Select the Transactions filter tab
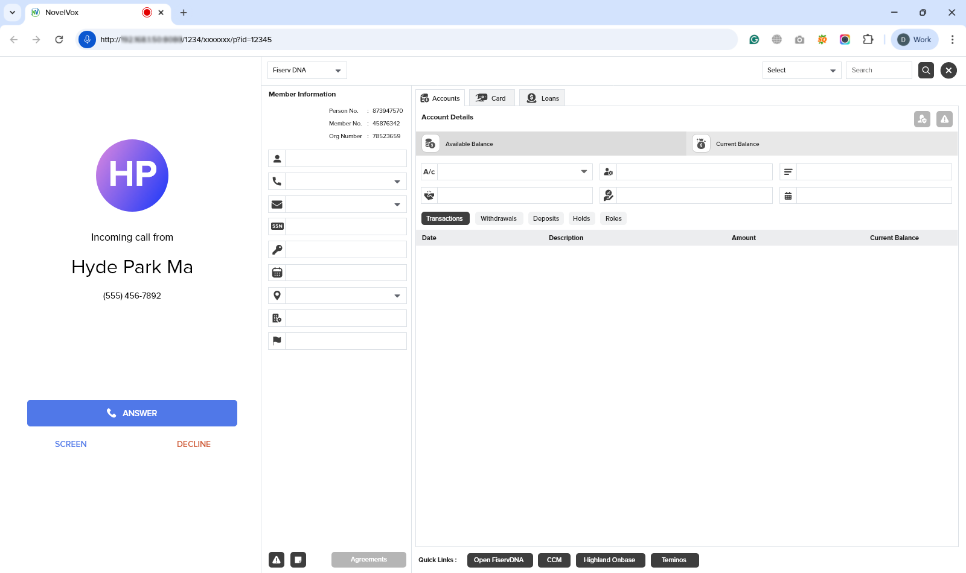The width and height of the screenshot is (966, 573). pyautogui.click(x=445, y=218)
